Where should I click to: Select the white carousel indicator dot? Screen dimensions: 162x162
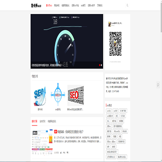click(101, 65)
